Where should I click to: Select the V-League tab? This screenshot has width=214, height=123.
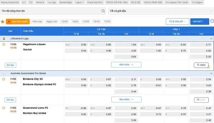click(x=197, y=2)
